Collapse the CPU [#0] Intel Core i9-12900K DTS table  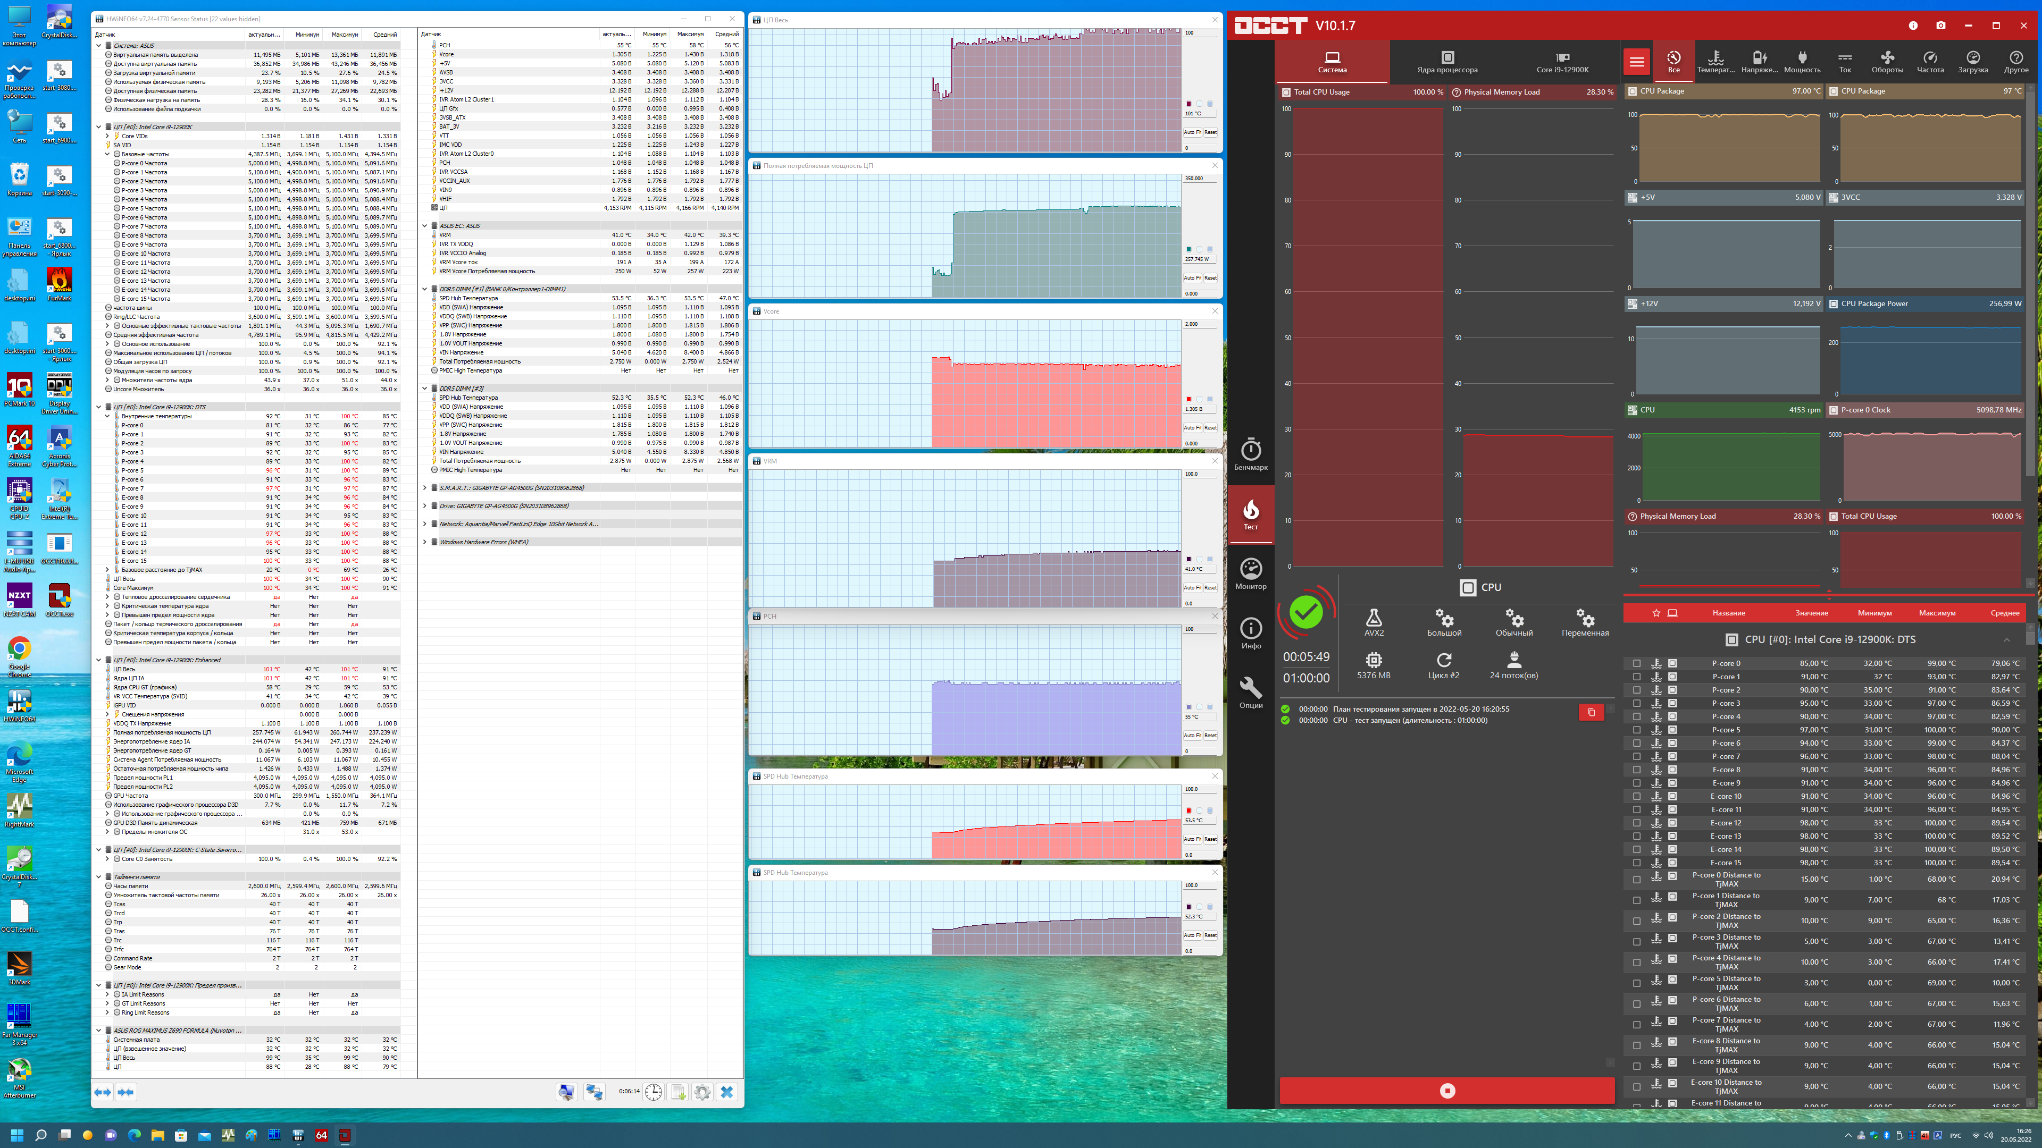click(2006, 639)
